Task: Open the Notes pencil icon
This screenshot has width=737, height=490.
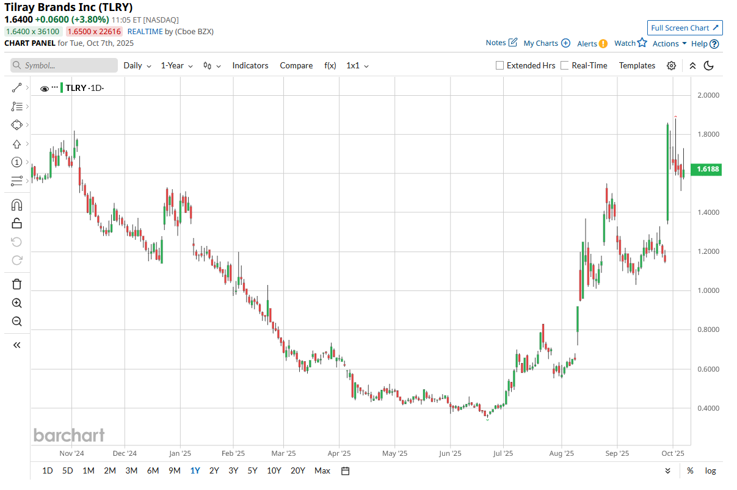Action: tap(513, 43)
